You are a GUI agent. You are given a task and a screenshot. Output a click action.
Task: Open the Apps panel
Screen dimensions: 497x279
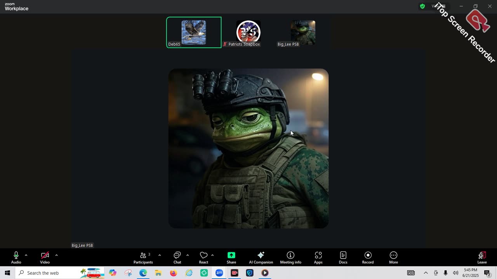318,257
